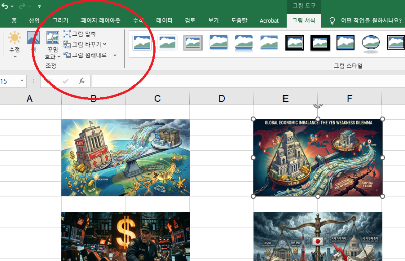This screenshot has height=261, width=405.
Task: Select the 그림 서식 tab
Action: pos(304,20)
